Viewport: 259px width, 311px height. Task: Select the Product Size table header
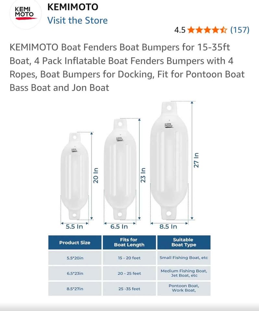[x=75, y=243]
